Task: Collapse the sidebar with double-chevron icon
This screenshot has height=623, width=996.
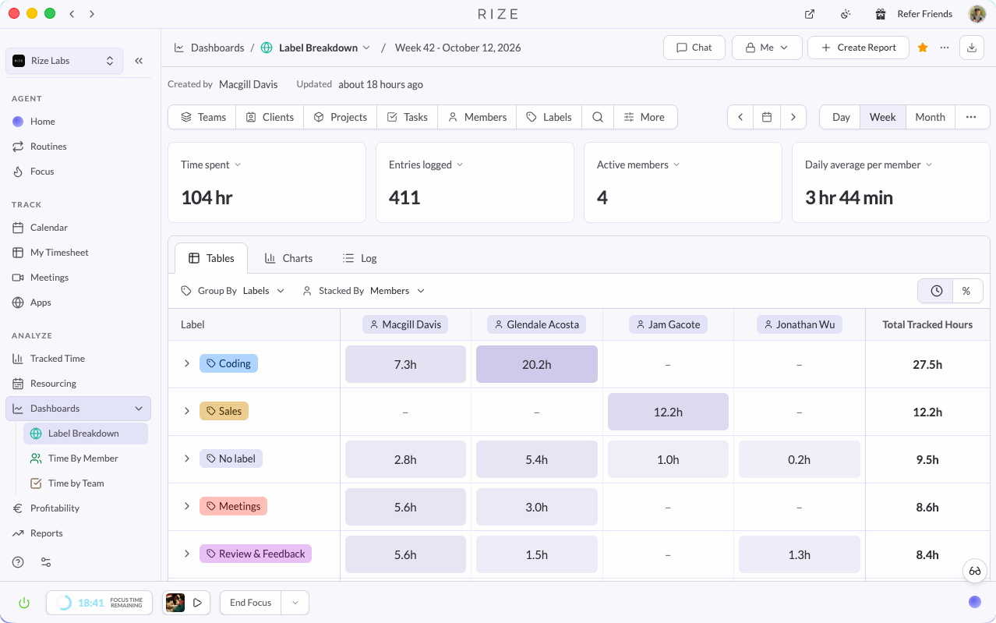Action: tap(139, 61)
